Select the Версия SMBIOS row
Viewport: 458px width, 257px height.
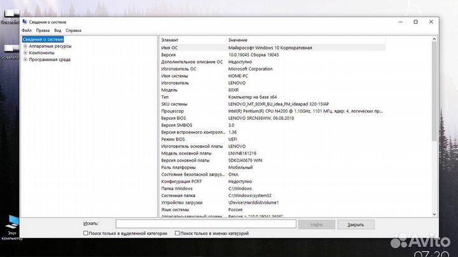click(x=272, y=125)
